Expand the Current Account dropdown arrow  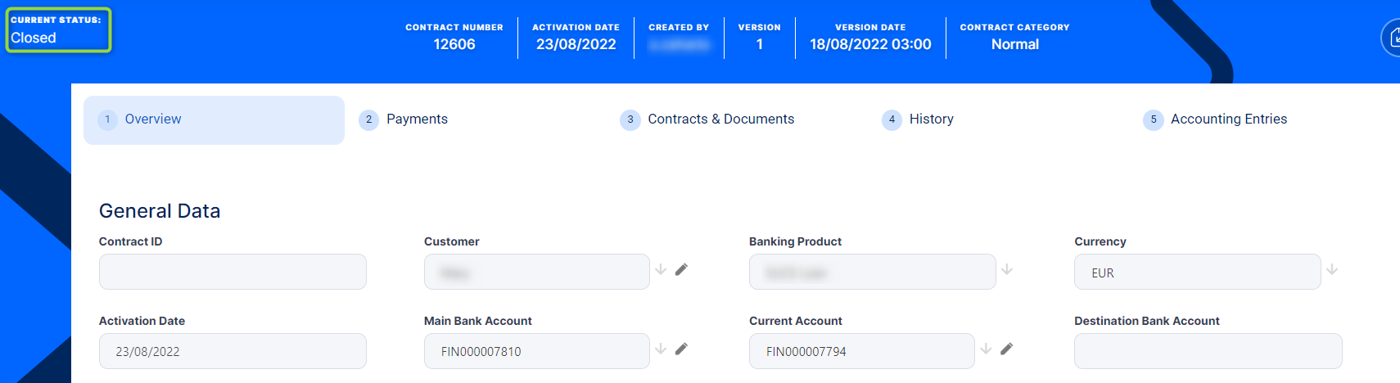(986, 349)
